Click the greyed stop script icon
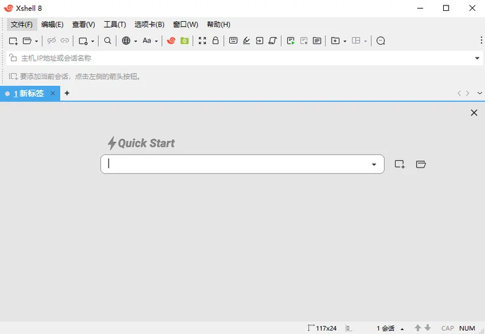This screenshot has width=485, height=334. (304, 41)
